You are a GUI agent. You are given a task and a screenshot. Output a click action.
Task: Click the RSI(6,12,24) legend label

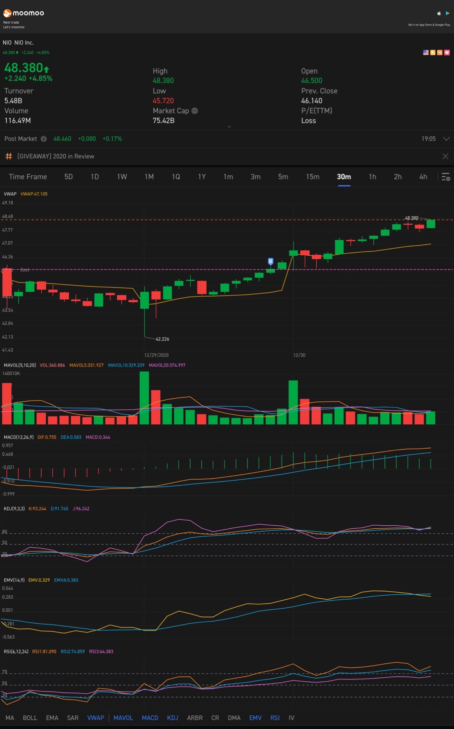coord(16,652)
